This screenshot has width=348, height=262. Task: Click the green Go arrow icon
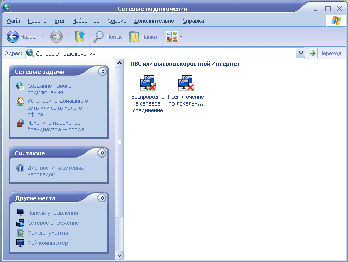click(x=313, y=53)
